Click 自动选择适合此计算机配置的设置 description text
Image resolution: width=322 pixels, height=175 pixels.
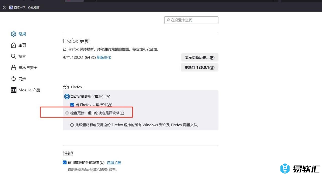(92, 170)
